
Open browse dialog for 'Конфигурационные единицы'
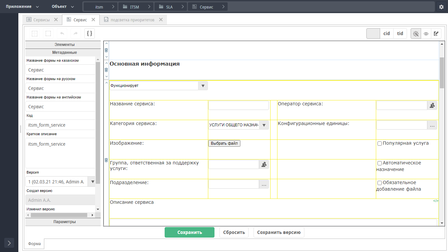[x=432, y=125]
